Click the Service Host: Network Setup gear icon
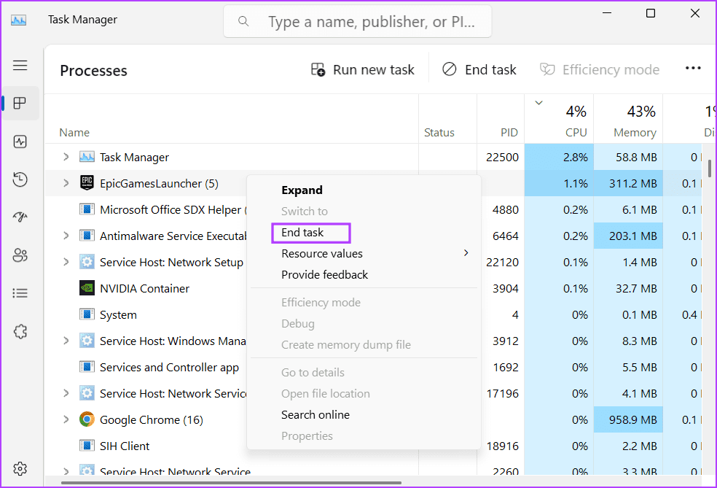Screen dimensions: 717x488 (87, 262)
